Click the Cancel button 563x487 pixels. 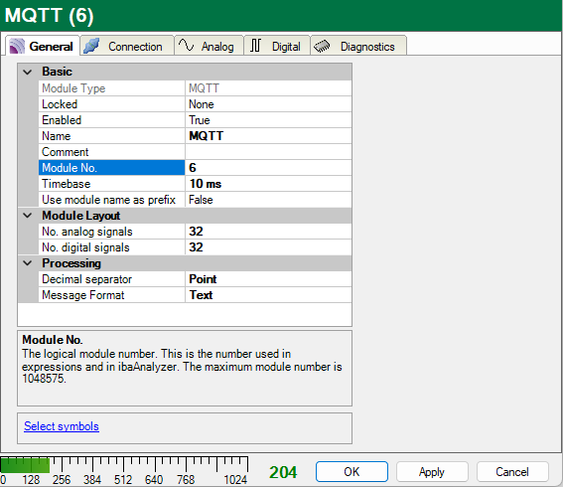click(512, 471)
